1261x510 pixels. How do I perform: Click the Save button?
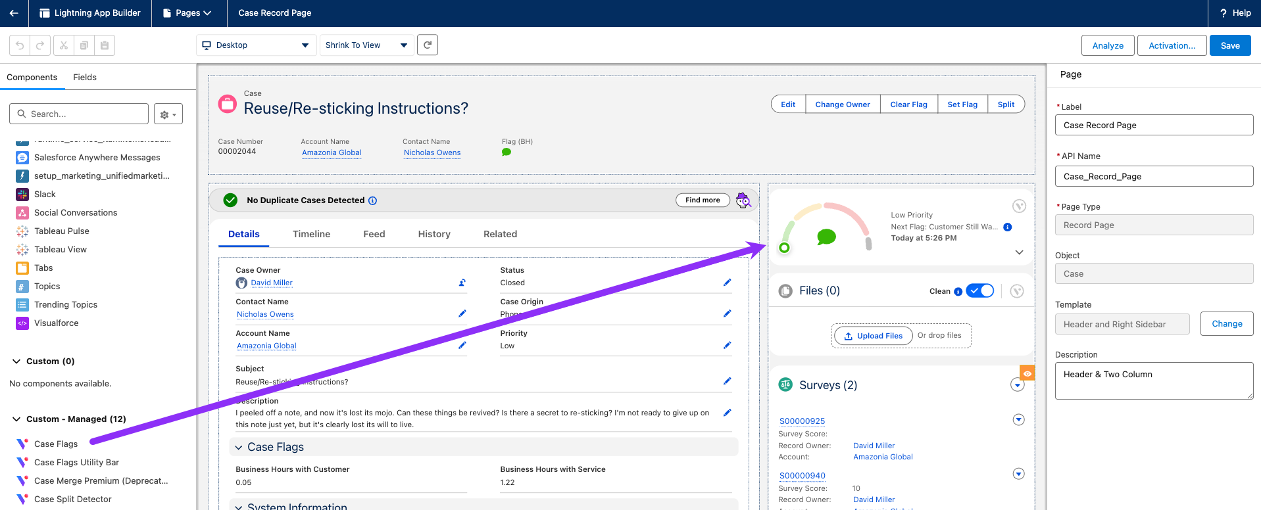[1230, 45]
